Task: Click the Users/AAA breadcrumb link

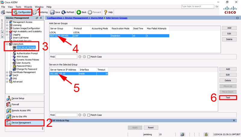Action: pos(97,18)
